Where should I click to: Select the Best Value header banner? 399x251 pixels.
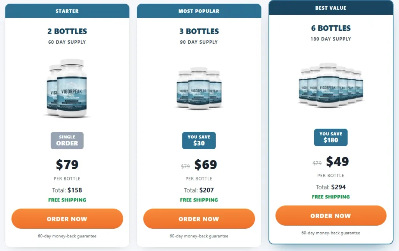click(x=331, y=8)
